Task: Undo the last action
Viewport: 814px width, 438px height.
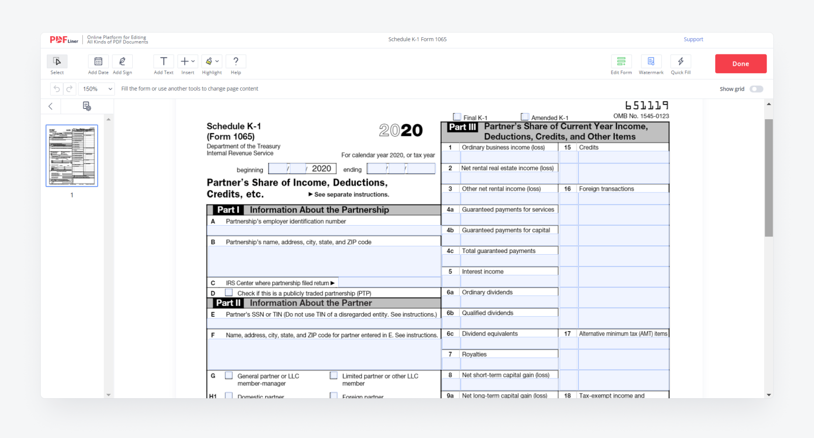Action: tap(56, 89)
